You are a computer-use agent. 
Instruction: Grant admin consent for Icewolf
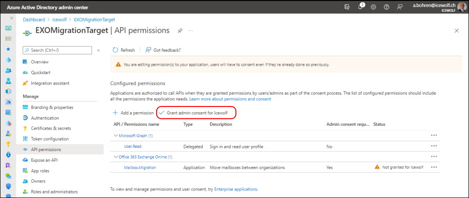click(x=194, y=113)
